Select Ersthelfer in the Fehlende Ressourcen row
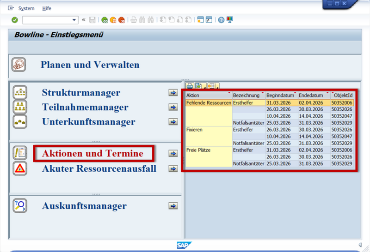 (x=249, y=102)
